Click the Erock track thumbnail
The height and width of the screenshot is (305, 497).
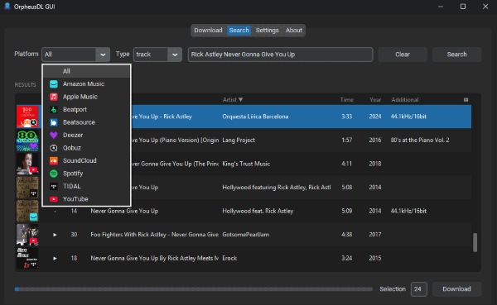coord(27,258)
